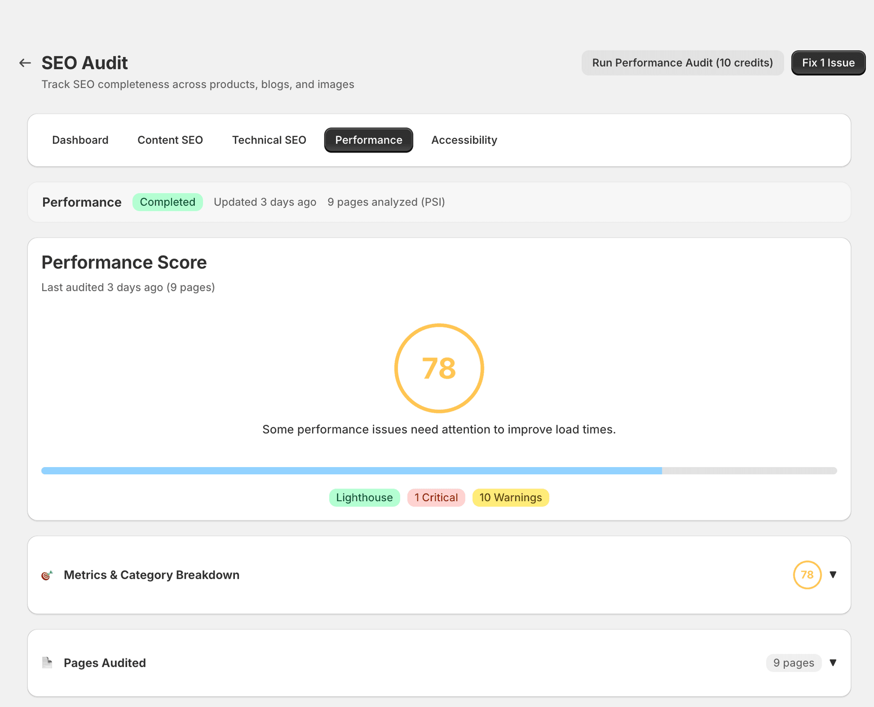874x707 pixels.
Task: Click the 1 Critical badge
Action: (436, 497)
